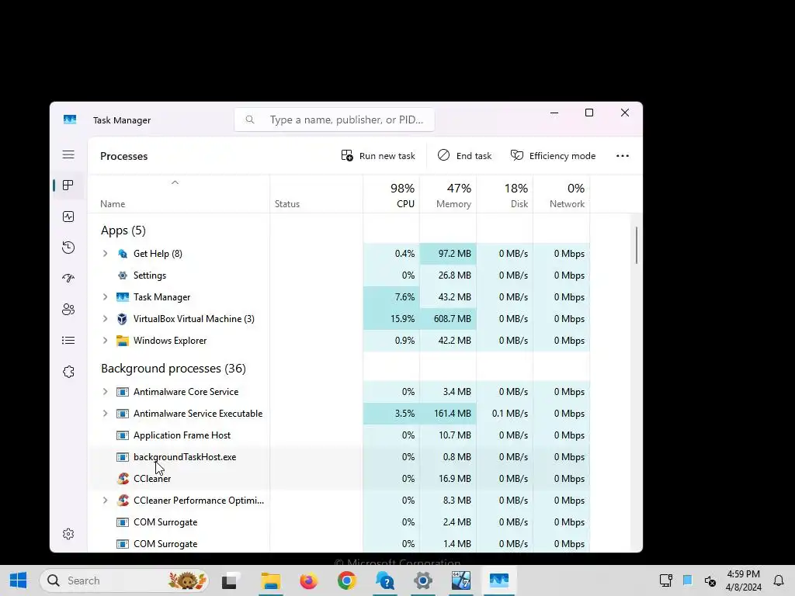Expand the Get Help (8) process group
The image size is (795, 596).
point(105,254)
